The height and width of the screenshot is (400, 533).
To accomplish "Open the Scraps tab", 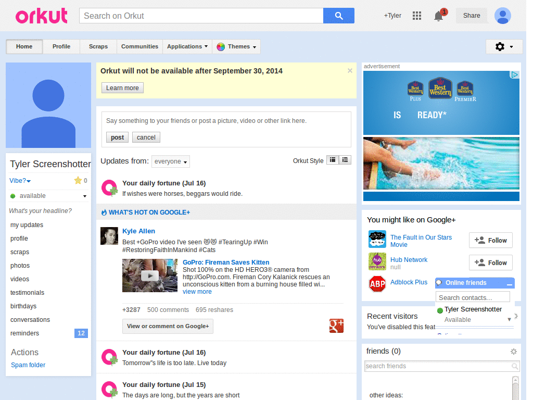I will [x=98, y=46].
